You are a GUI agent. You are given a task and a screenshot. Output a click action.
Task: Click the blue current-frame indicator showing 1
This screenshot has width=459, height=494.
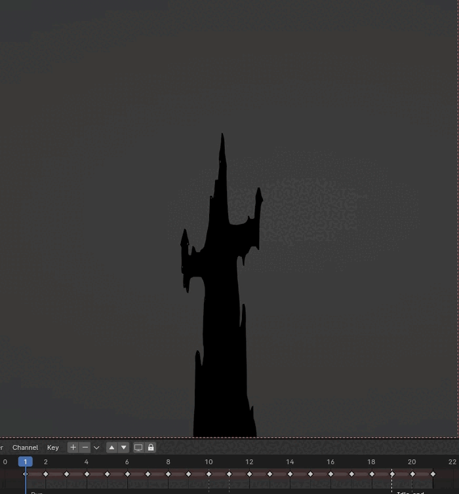coord(25,462)
